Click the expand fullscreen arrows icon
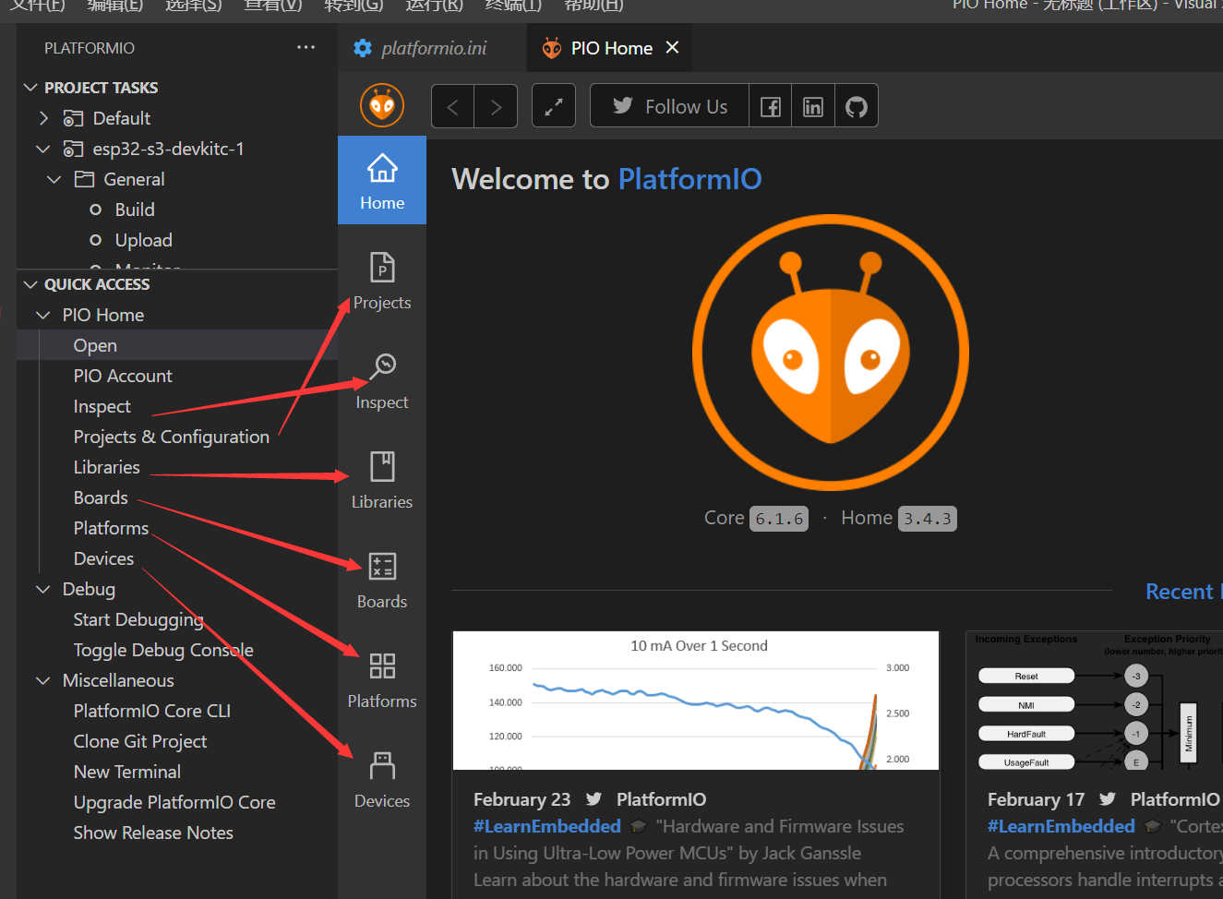Image resolution: width=1223 pixels, height=899 pixels. click(554, 107)
